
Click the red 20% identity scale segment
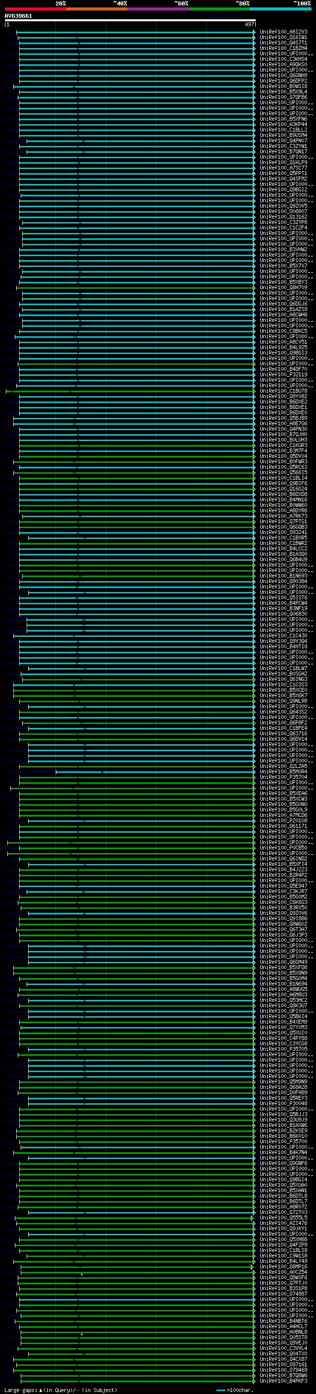[35, 9]
